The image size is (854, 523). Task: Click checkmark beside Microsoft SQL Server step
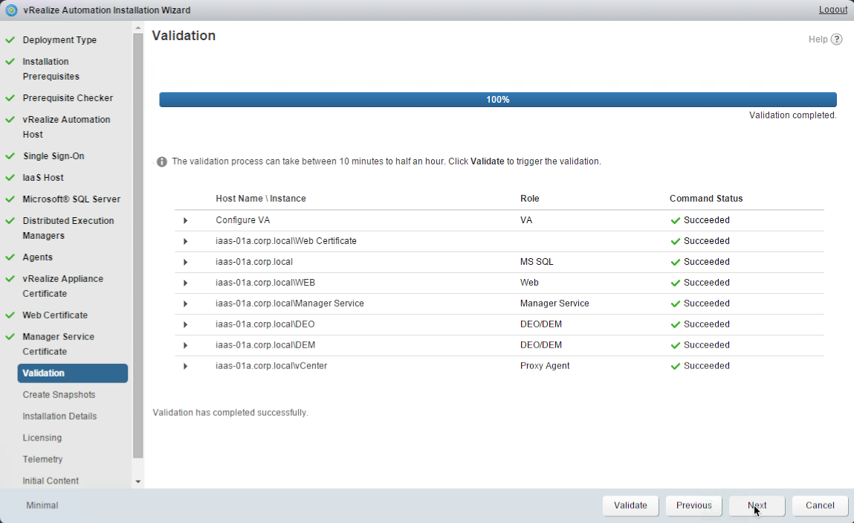[10, 199]
